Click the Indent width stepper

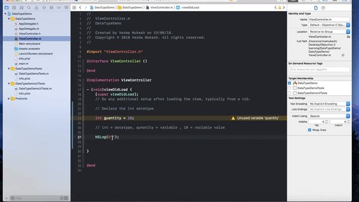click(x=348, y=122)
